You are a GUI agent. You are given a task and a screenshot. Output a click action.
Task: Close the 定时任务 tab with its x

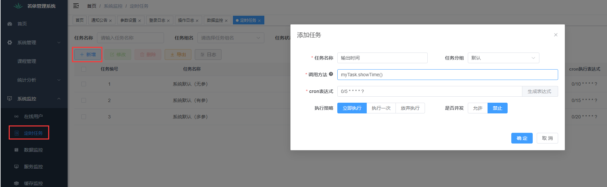click(259, 21)
